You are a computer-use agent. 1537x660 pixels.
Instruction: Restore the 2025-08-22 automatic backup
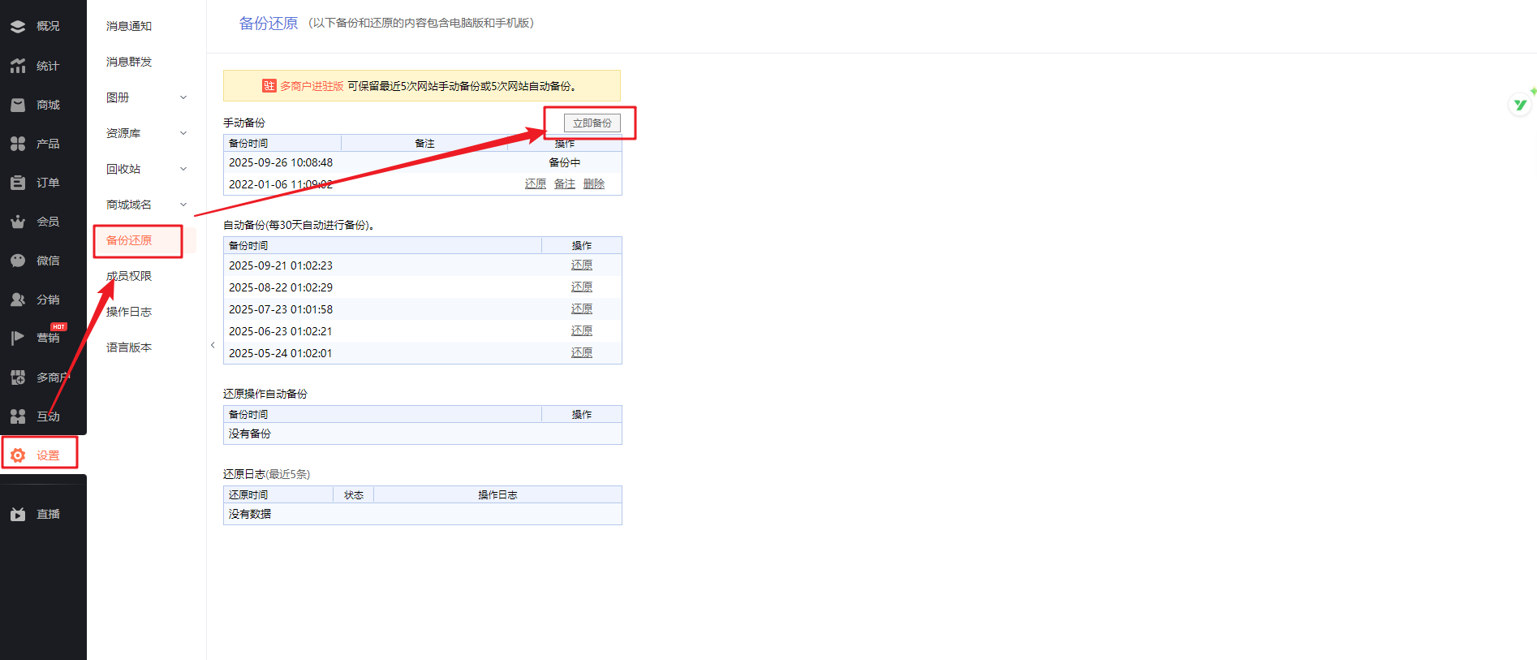click(x=582, y=287)
